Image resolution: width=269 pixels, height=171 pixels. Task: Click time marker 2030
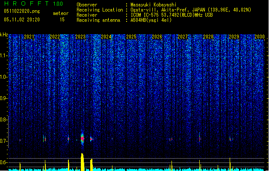(x=260, y=37)
